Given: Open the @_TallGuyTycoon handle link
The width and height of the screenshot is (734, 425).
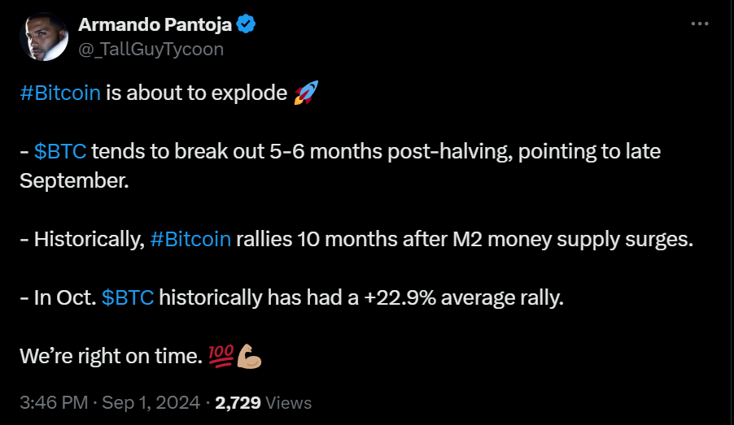Looking at the screenshot, I should point(151,50).
